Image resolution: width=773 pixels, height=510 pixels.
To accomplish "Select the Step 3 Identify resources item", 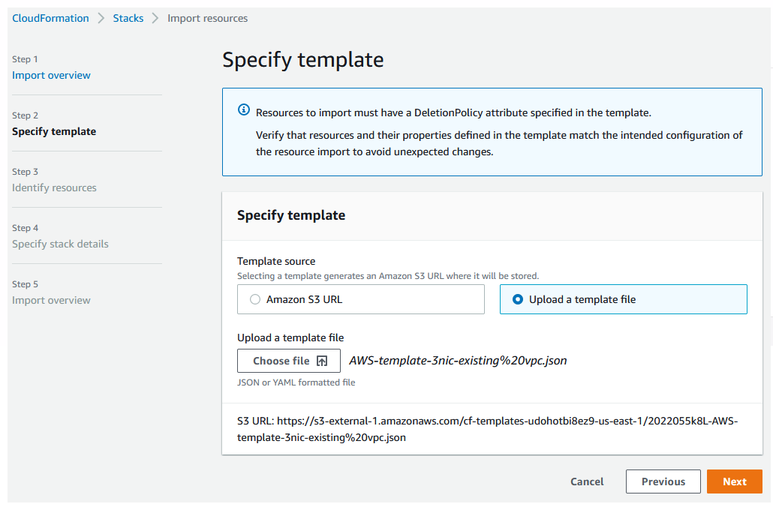I will click(54, 187).
